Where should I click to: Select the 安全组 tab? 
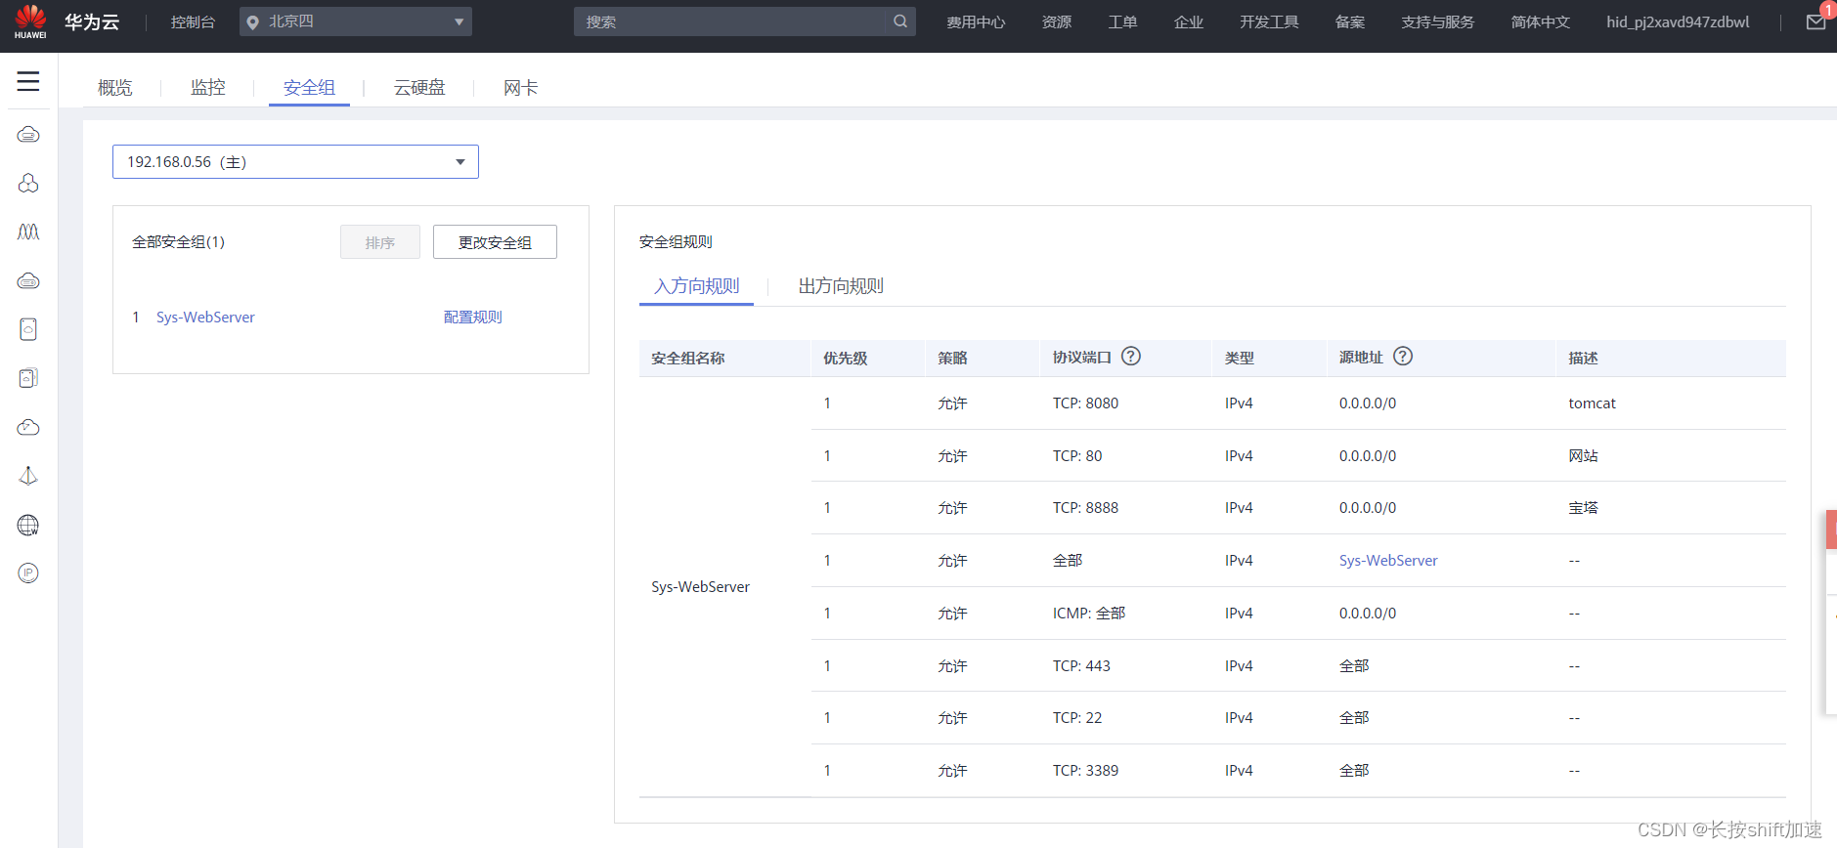coord(309,88)
